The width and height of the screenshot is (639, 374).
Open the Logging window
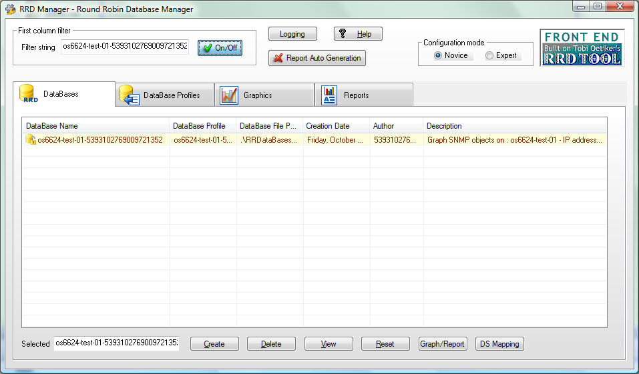(x=292, y=34)
